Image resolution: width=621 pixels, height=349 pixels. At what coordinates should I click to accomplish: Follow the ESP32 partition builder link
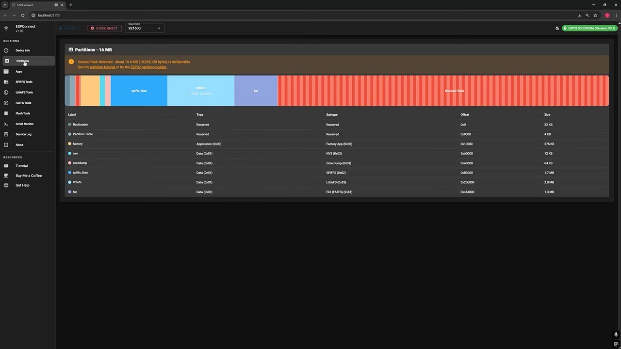coord(148,67)
